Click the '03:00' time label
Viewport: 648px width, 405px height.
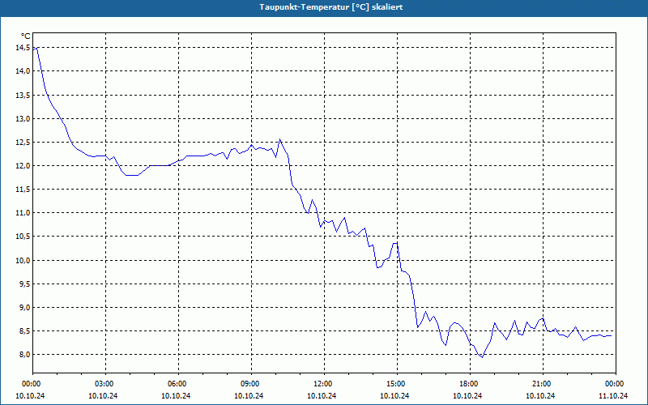106,384
